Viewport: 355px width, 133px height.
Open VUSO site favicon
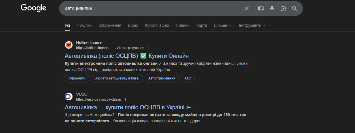click(x=69, y=97)
